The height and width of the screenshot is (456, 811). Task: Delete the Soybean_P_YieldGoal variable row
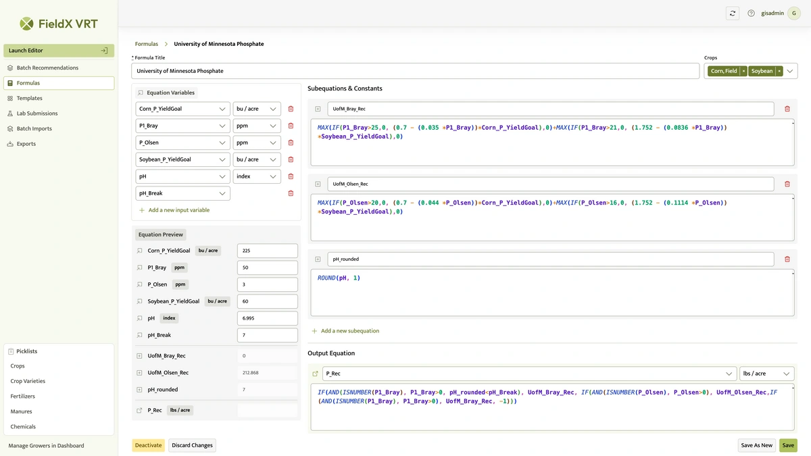[x=291, y=159]
